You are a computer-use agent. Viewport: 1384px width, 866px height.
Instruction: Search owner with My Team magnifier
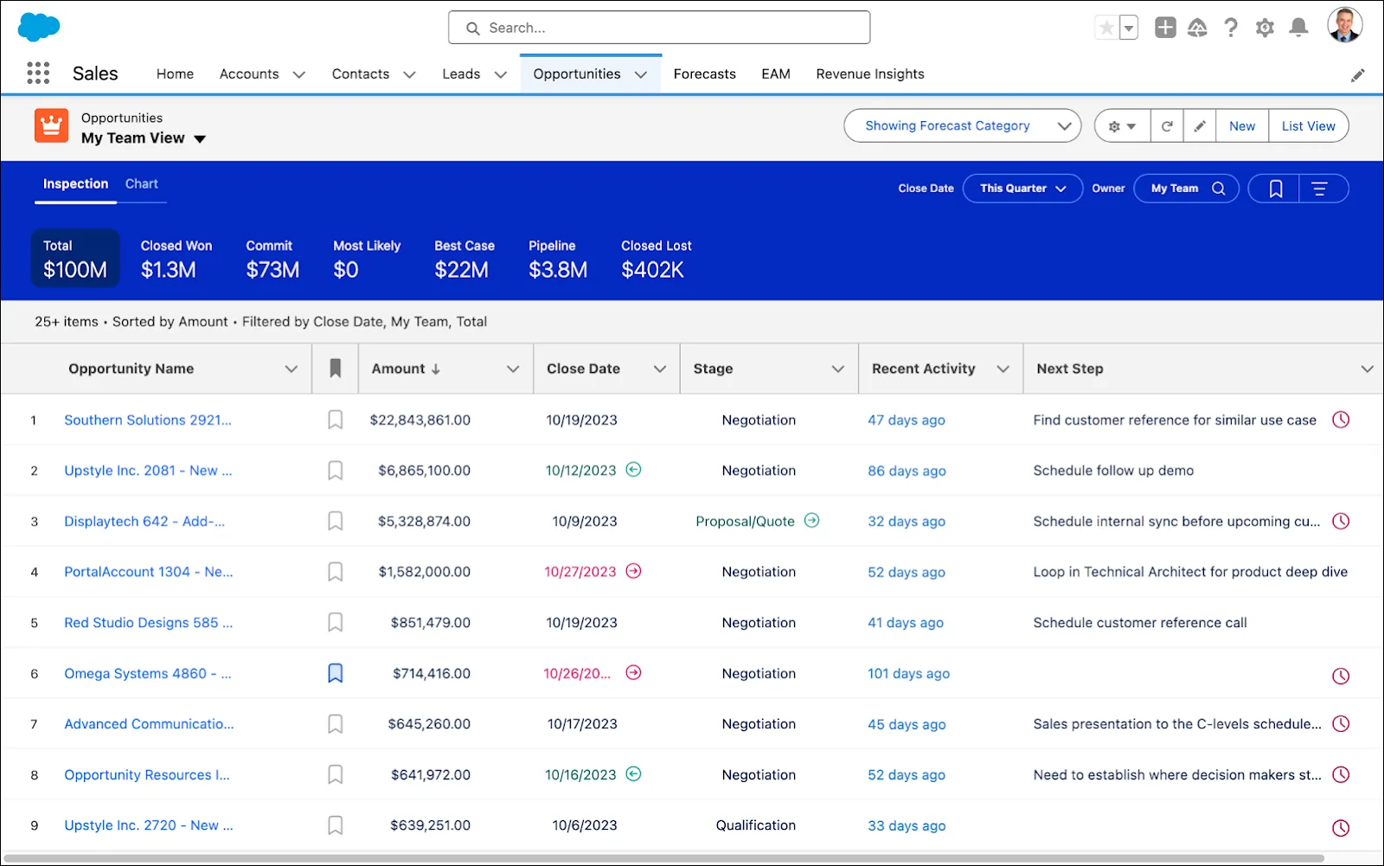coord(1218,189)
